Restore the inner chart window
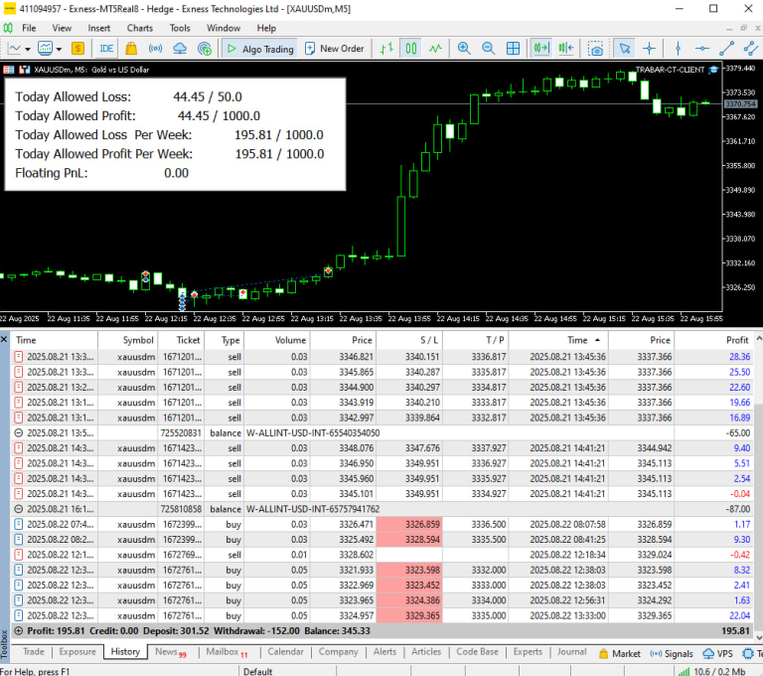The height and width of the screenshot is (676, 763). pos(743,28)
